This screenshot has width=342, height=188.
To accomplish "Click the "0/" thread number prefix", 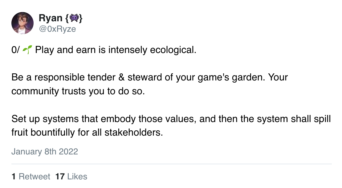I will [15, 50].
